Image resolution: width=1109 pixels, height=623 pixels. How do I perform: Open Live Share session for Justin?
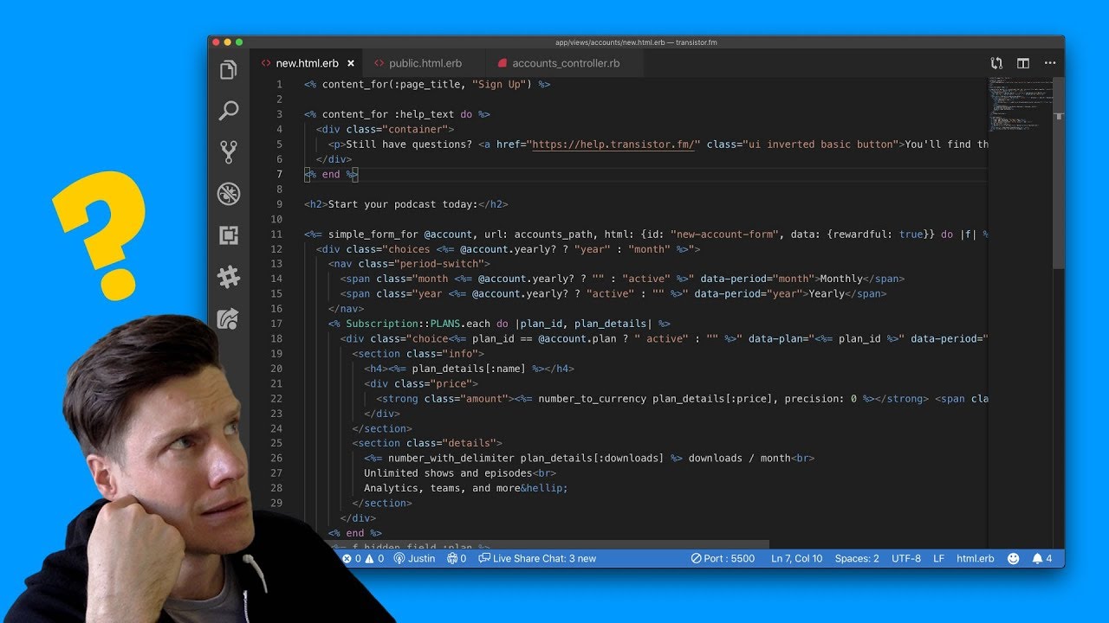pyautogui.click(x=415, y=559)
